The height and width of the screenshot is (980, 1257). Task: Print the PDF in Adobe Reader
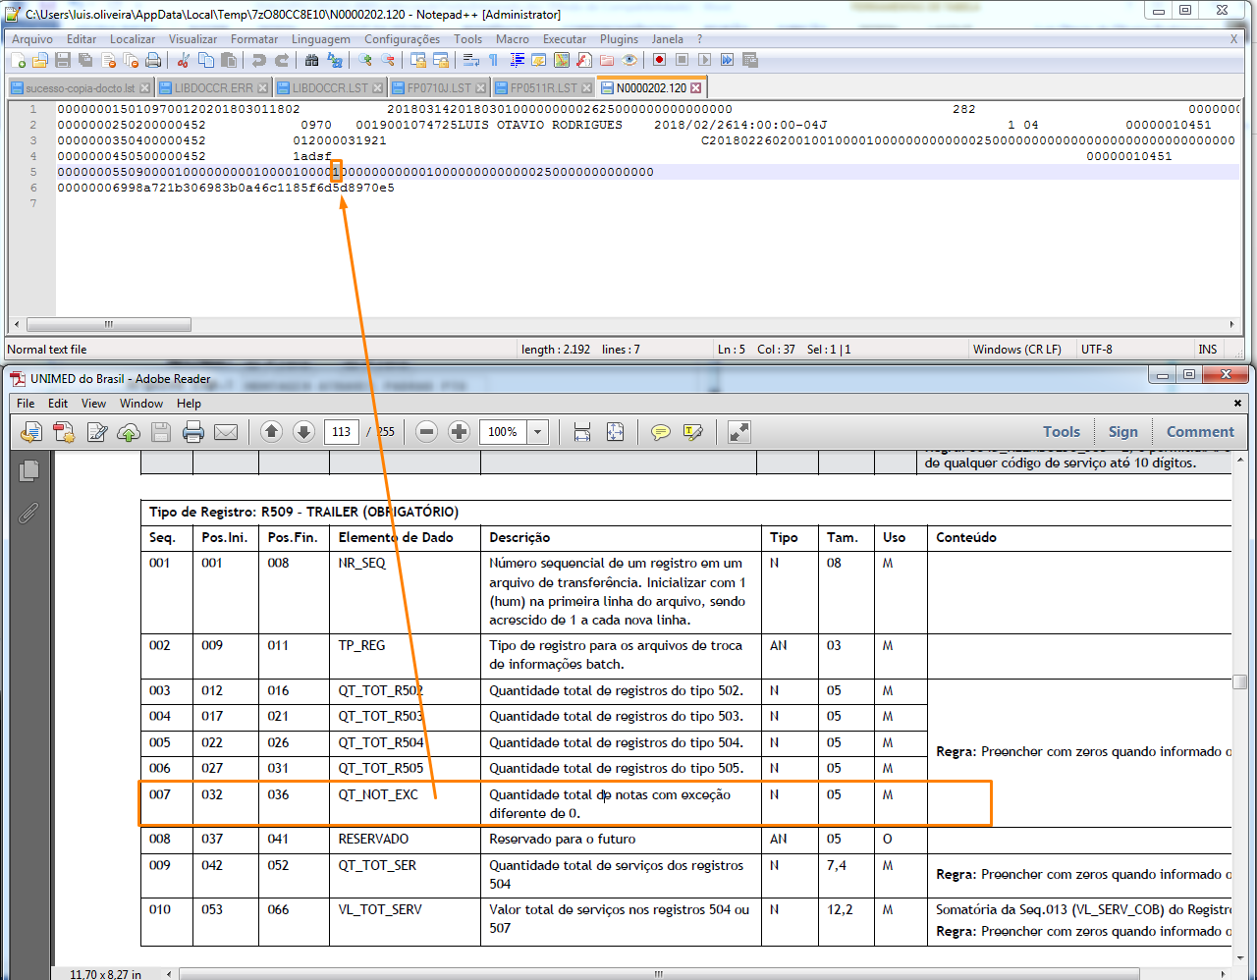[x=193, y=432]
